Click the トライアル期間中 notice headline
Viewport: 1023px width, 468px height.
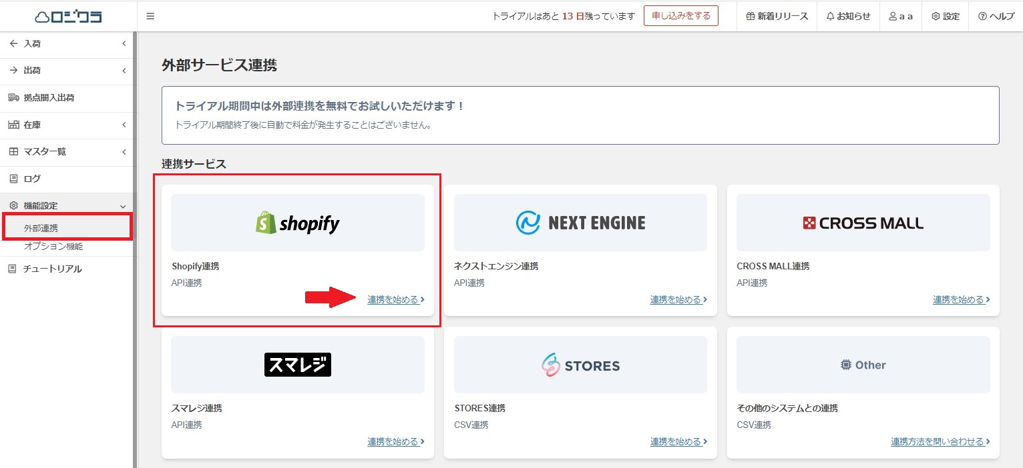pyautogui.click(x=319, y=106)
